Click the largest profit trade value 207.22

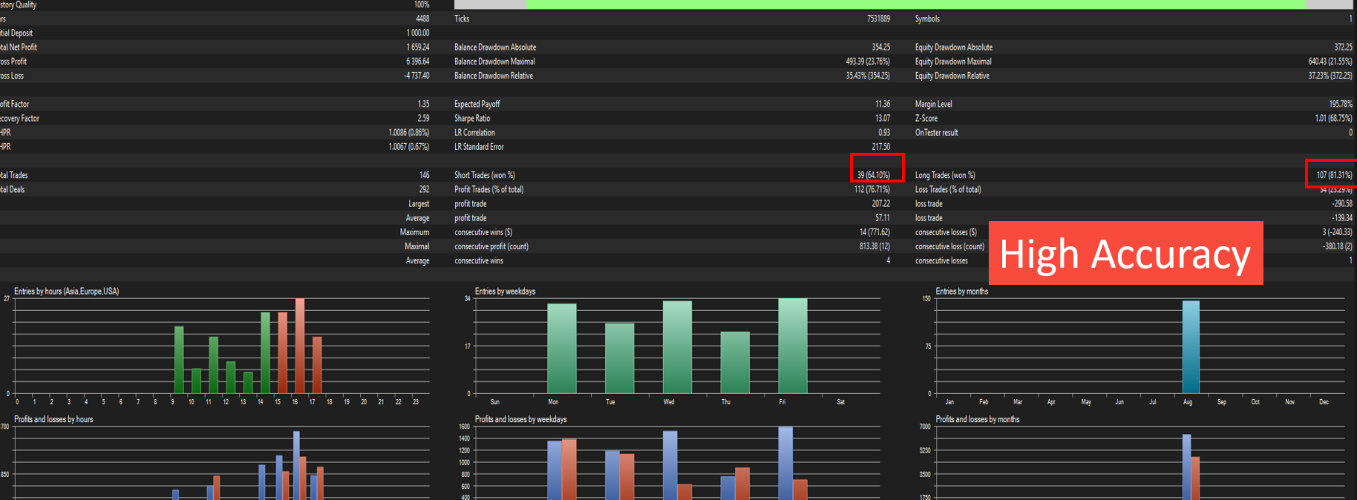tap(881, 203)
